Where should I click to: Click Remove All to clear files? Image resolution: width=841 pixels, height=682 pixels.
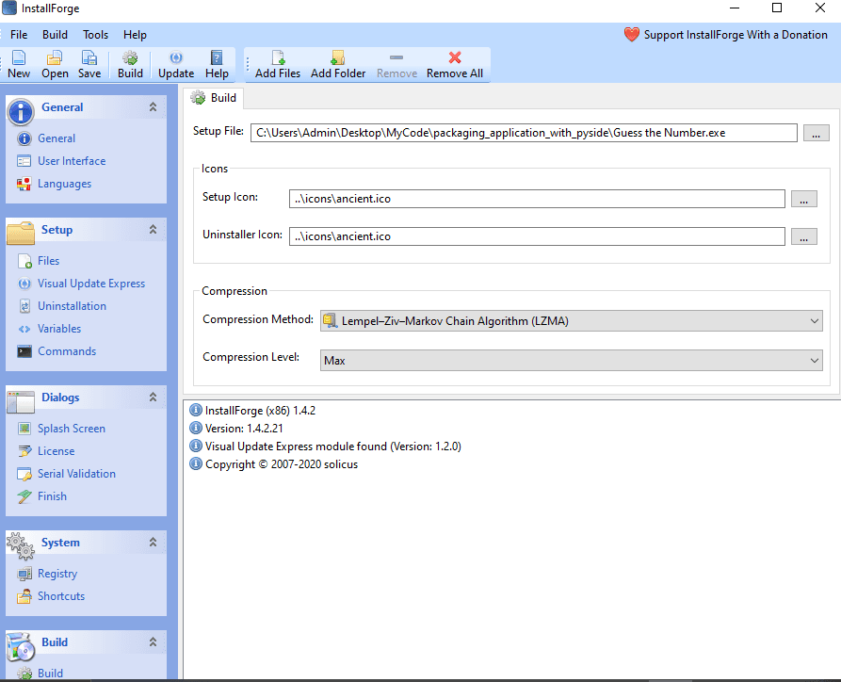click(x=454, y=64)
